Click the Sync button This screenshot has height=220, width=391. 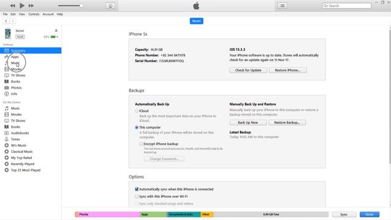tap(344, 215)
